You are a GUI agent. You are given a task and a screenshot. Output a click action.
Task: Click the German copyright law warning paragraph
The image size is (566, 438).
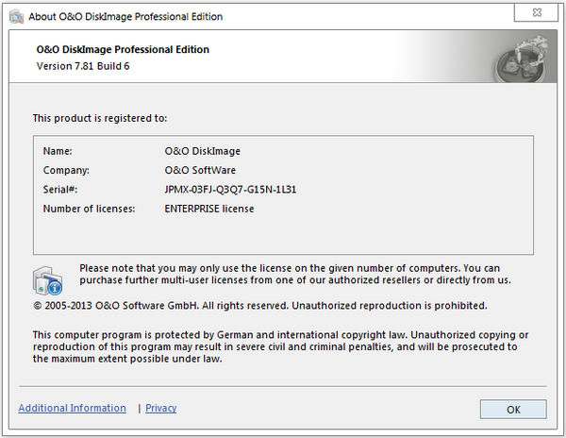coord(280,346)
